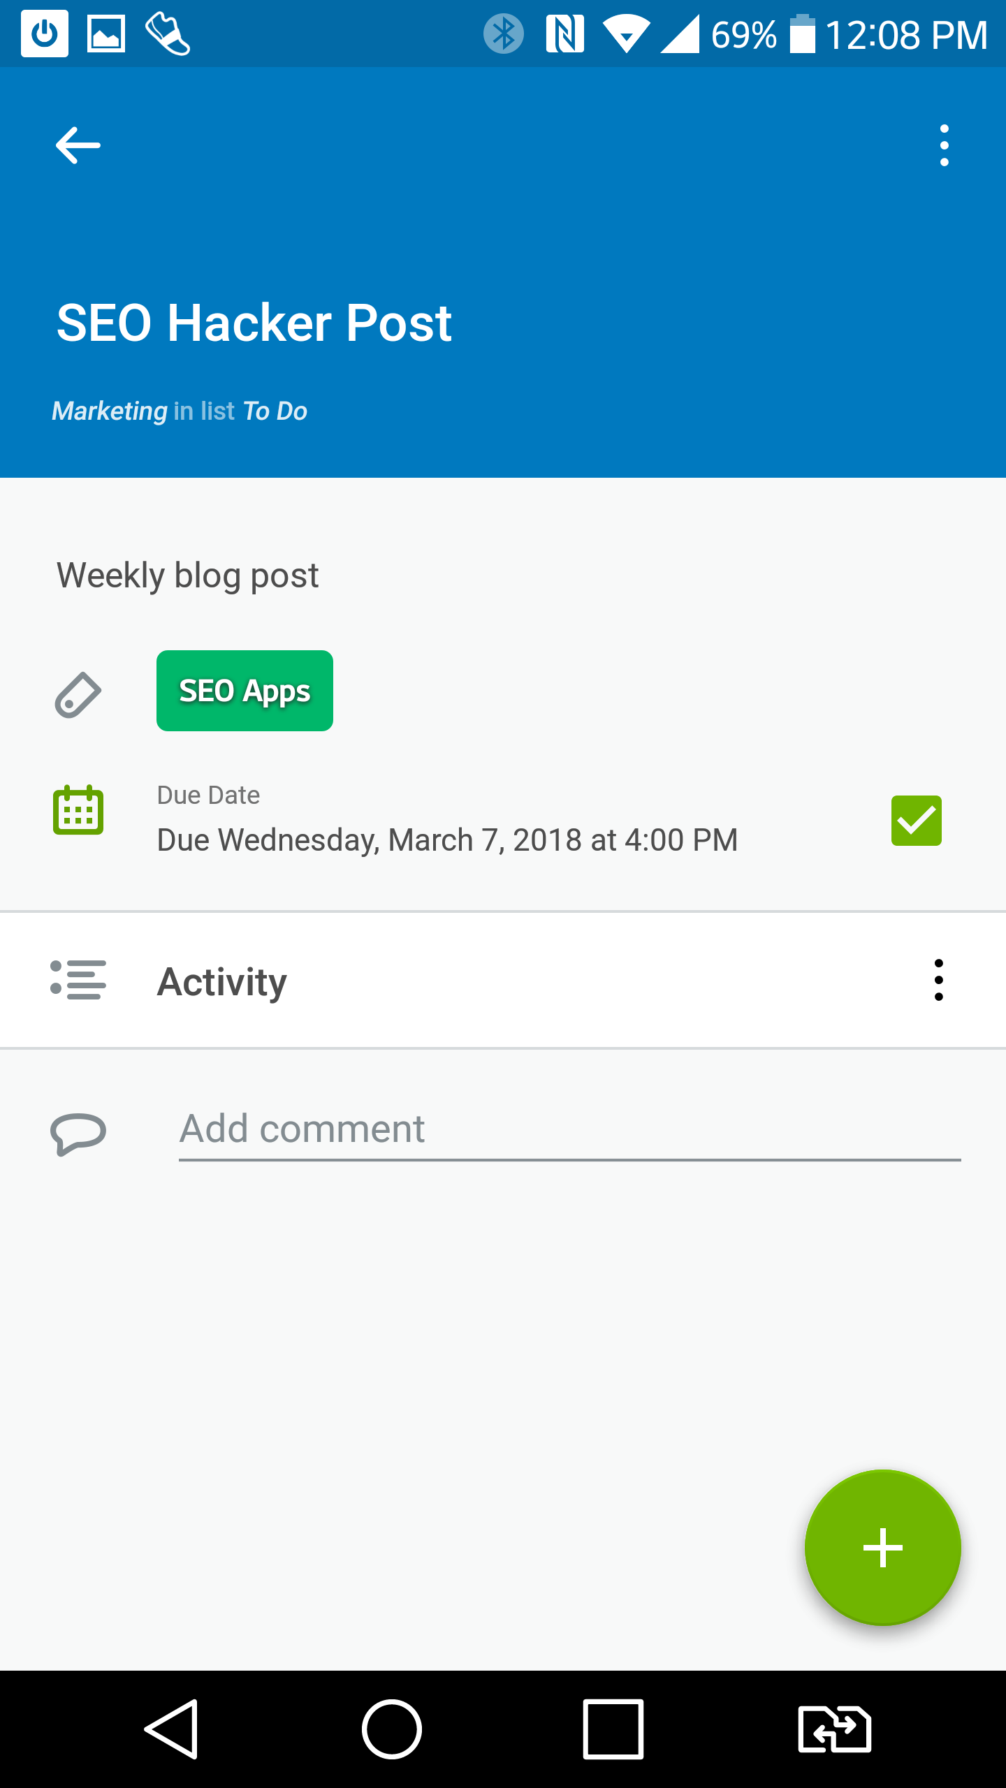
Task: Type in the Add comment field
Action: pyautogui.click(x=569, y=1129)
